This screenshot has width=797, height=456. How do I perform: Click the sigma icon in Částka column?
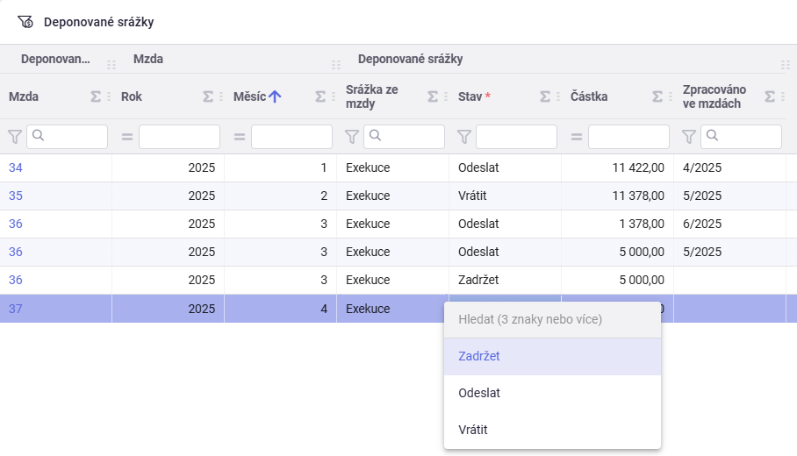point(657,97)
